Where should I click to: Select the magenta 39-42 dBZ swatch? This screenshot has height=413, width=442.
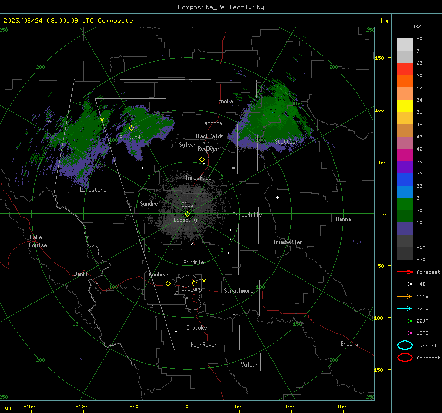click(405, 155)
